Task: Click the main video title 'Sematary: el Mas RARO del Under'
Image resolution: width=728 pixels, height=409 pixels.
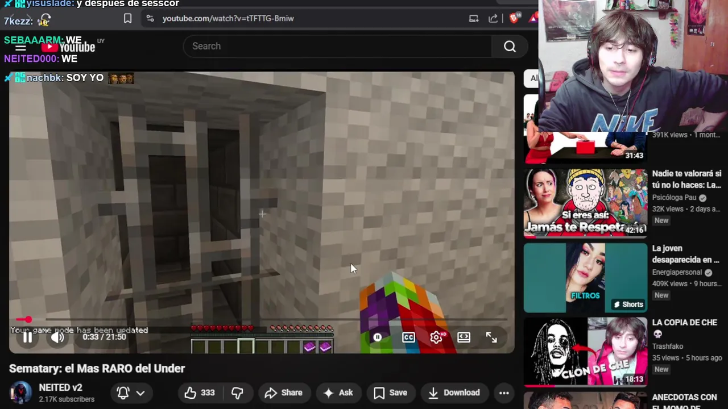Action: (97, 369)
